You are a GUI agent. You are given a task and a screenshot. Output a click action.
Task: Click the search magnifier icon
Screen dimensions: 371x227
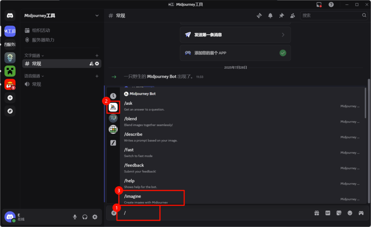[x=364, y=15]
